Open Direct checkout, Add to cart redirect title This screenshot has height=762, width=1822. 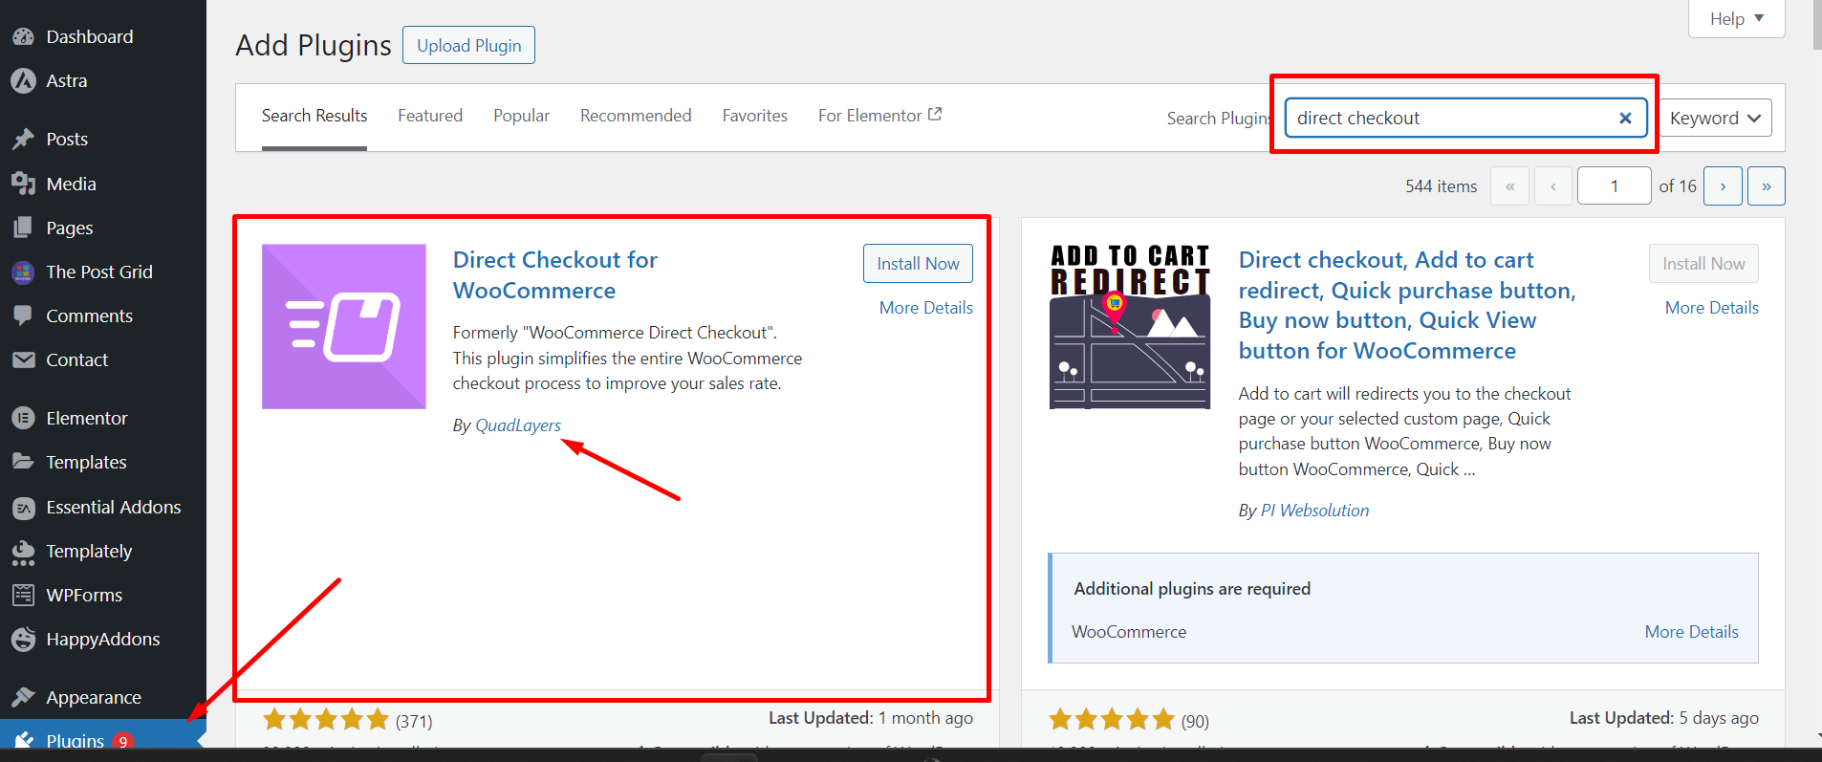click(x=1407, y=305)
